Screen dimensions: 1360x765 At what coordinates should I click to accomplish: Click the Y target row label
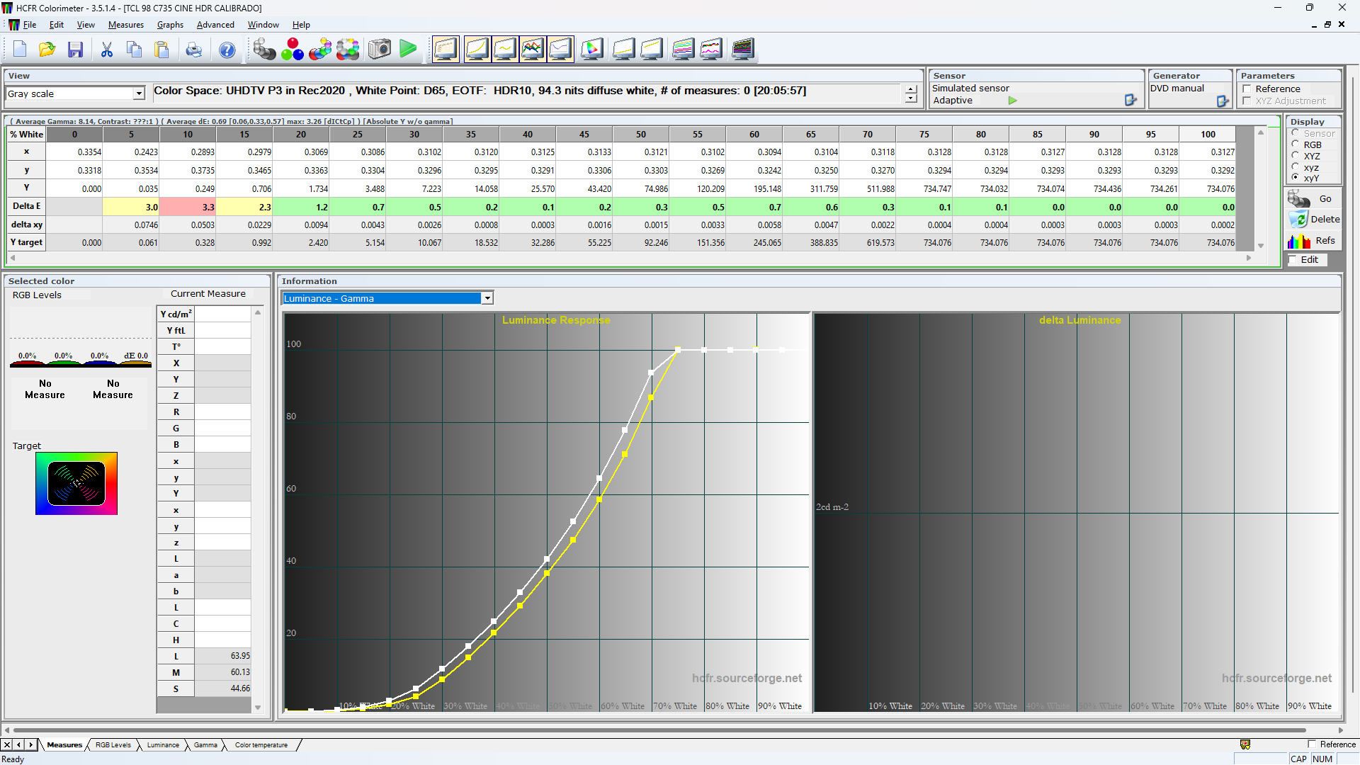pos(27,242)
